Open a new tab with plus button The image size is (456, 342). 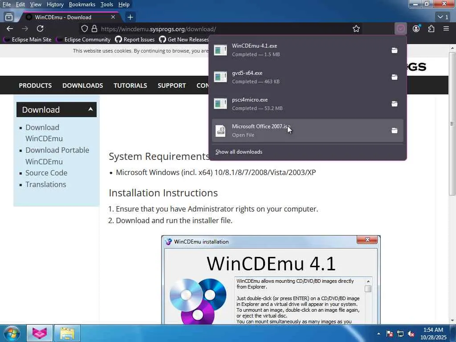tap(130, 17)
